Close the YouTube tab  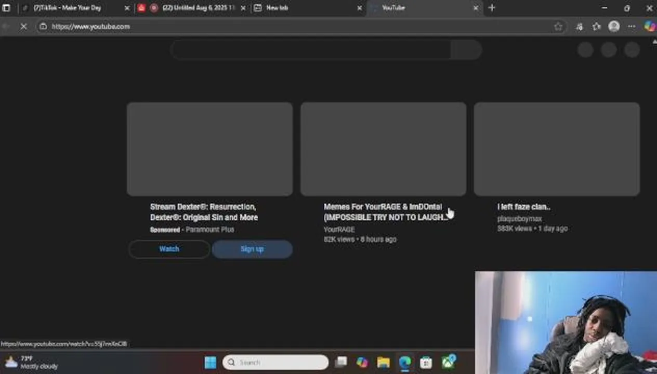click(476, 8)
